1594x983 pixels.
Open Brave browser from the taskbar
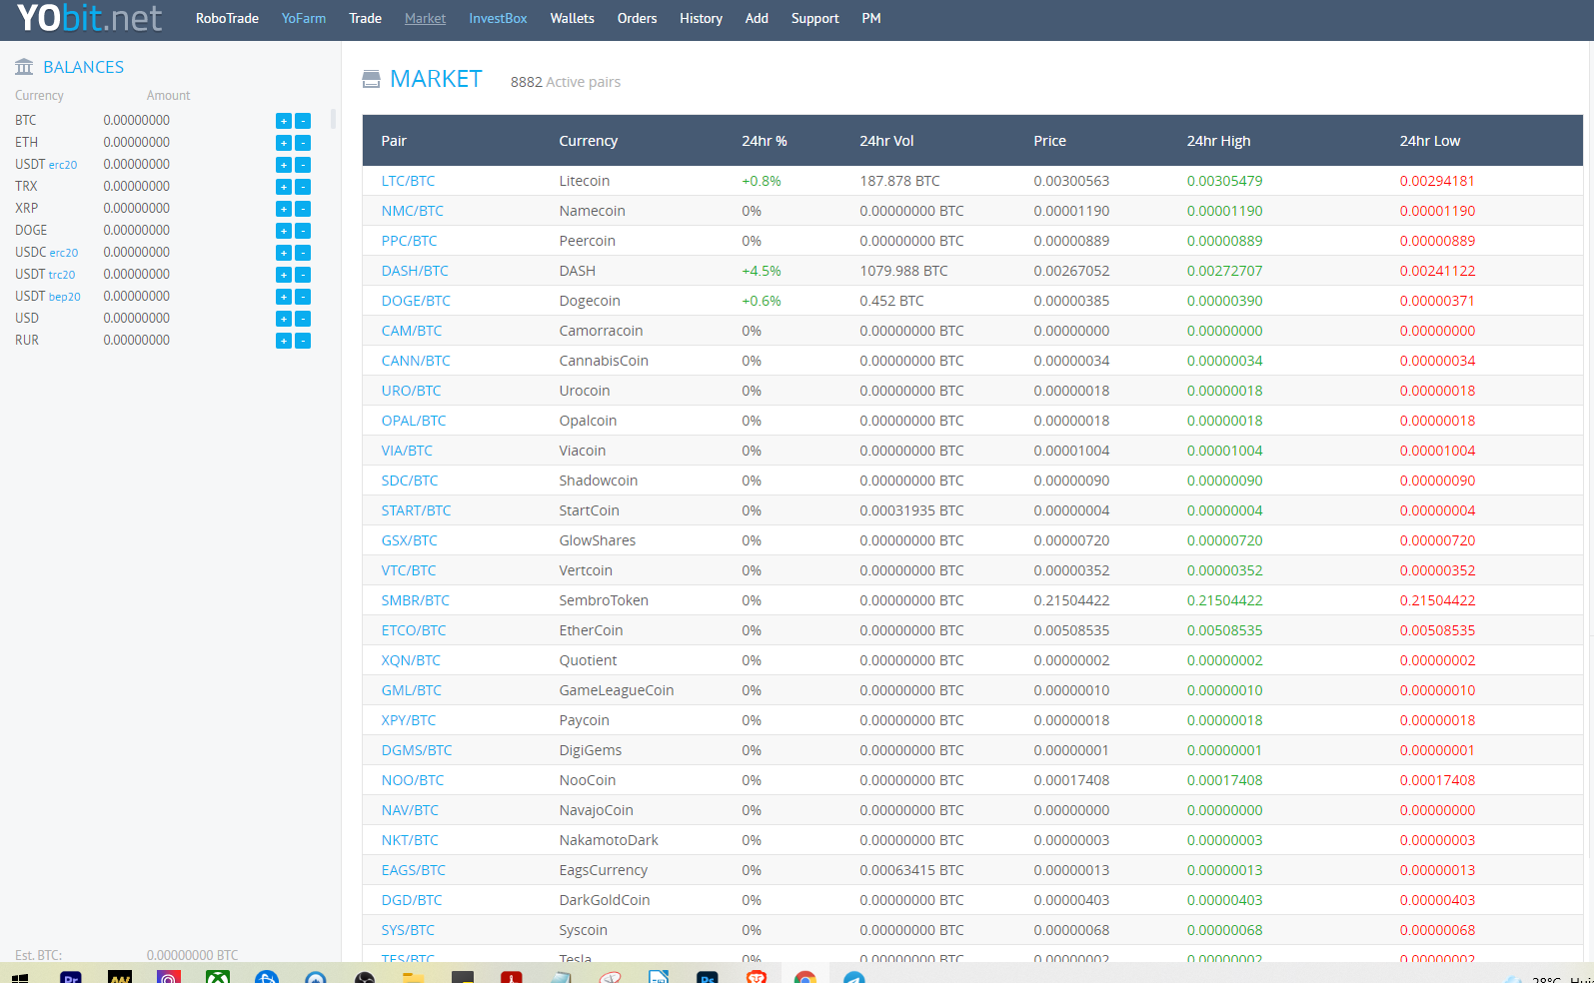point(757,978)
